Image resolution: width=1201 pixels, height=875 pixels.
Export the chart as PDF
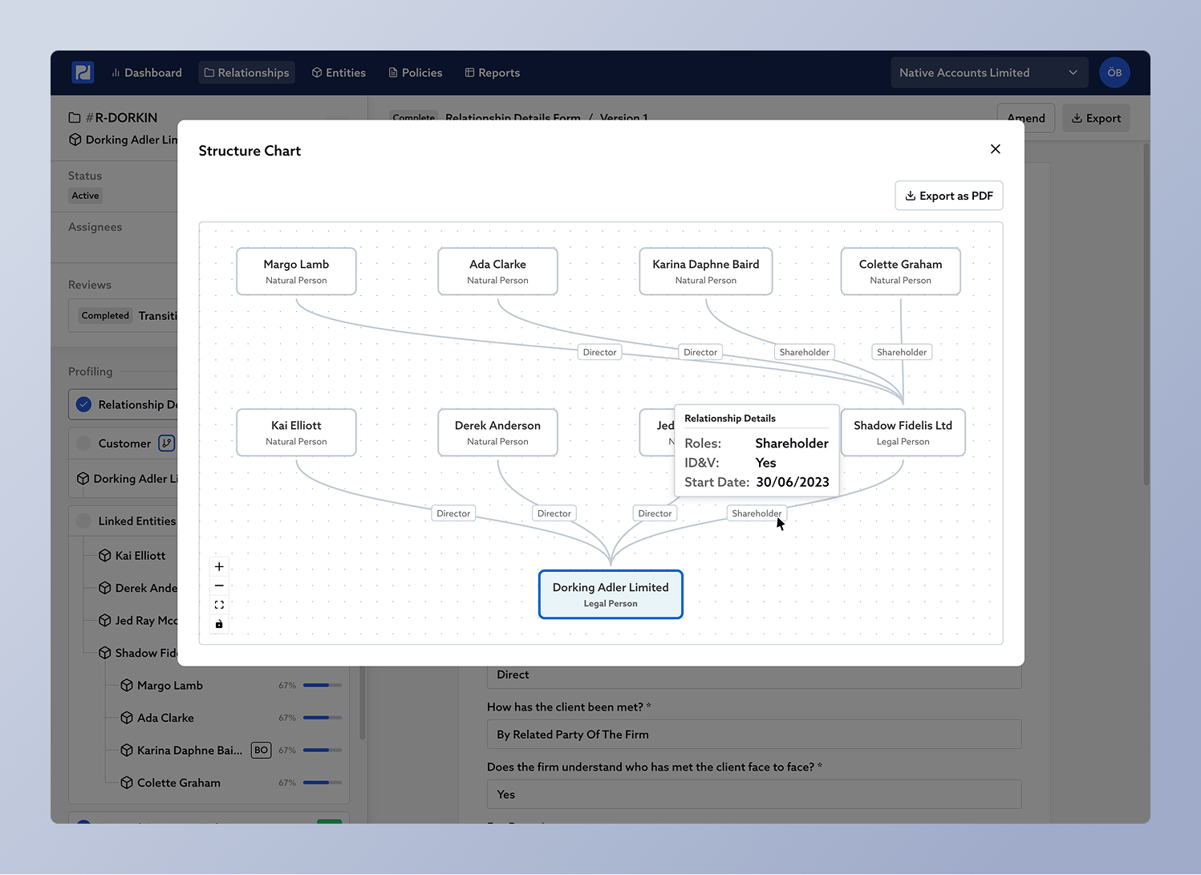tap(948, 196)
